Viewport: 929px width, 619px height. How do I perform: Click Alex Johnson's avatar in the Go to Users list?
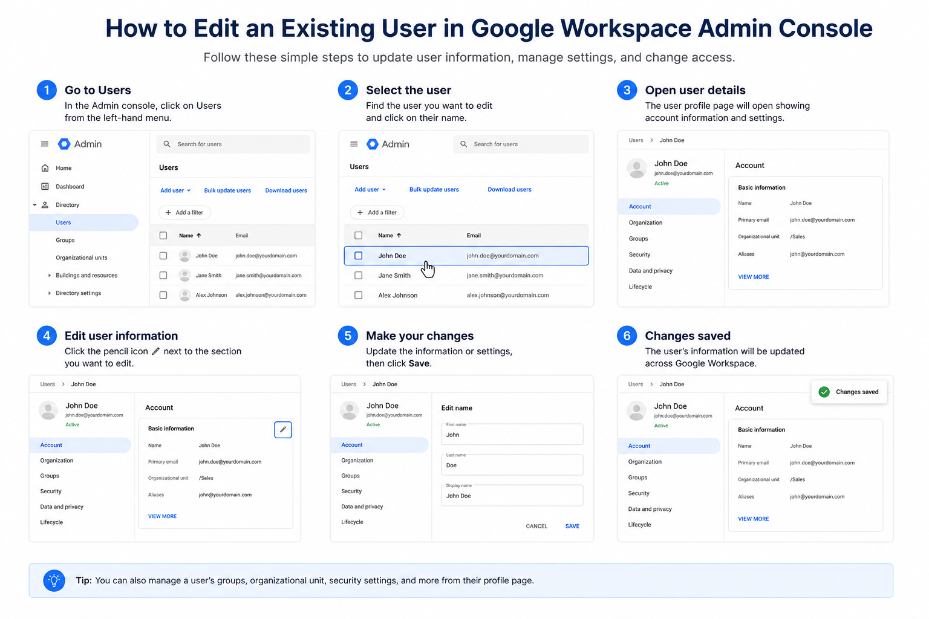pos(184,295)
